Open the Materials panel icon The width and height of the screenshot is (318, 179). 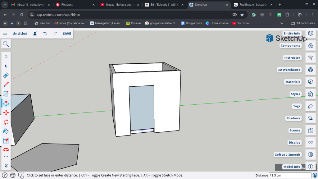[x=310, y=82]
